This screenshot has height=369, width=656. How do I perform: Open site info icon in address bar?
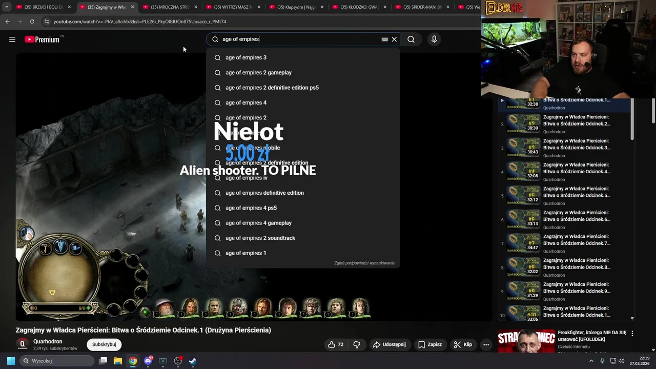[x=47, y=22]
